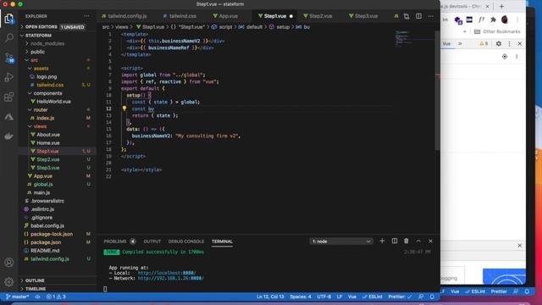Viewport: 542px width, 305px height.
Task: Open the Azure view in activity bar
Action: pos(9,117)
